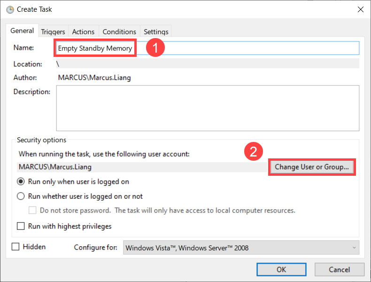Expand the Configure for dropdown
Viewport: 371px width, 282px height.
pyautogui.click(x=241, y=248)
